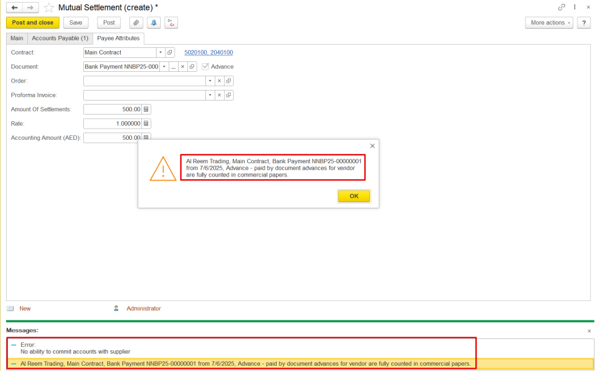Expand the Contract dropdown list
The image size is (600, 371).
(x=160, y=53)
